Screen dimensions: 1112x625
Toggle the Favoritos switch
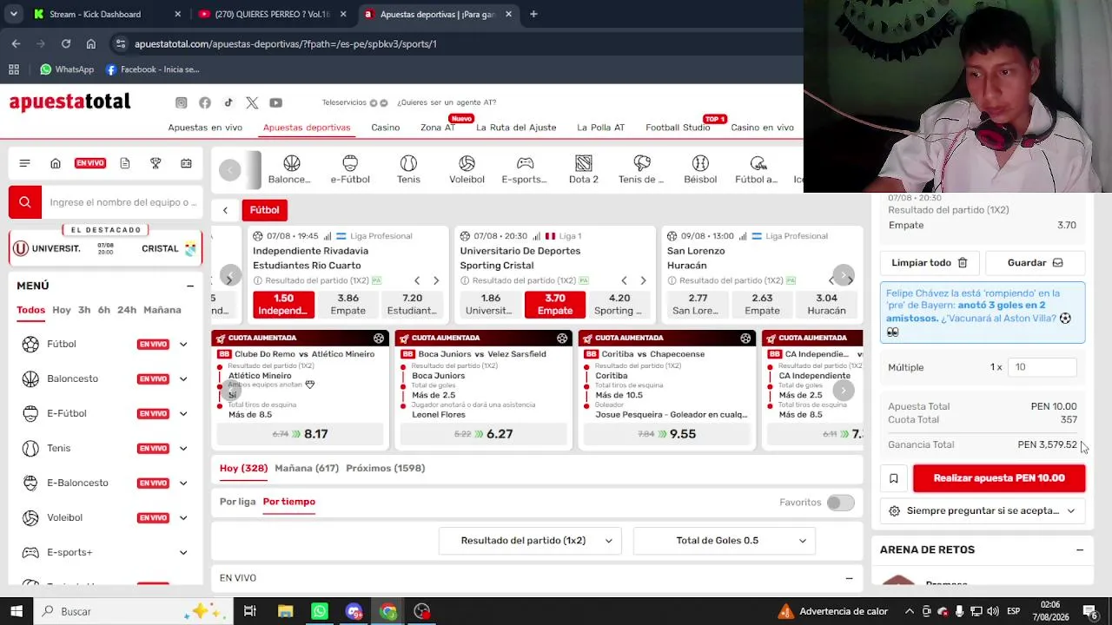click(x=840, y=503)
